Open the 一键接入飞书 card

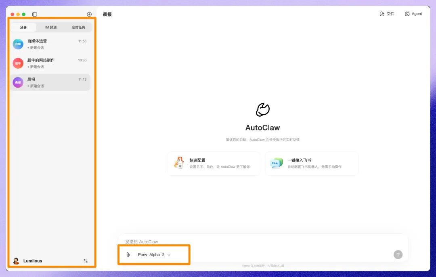(312, 163)
